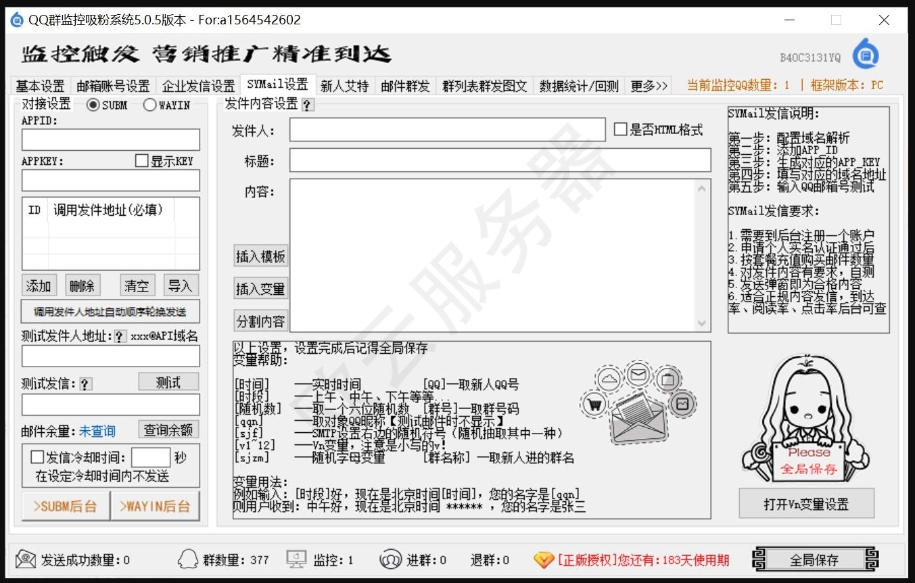915x583 pixels.
Task: Focus the APPKEY input field
Action: click(111, 181)
